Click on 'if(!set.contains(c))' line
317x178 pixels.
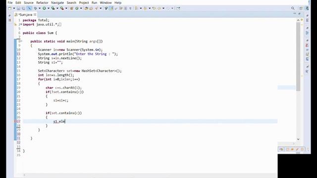(x=64, y=92)
